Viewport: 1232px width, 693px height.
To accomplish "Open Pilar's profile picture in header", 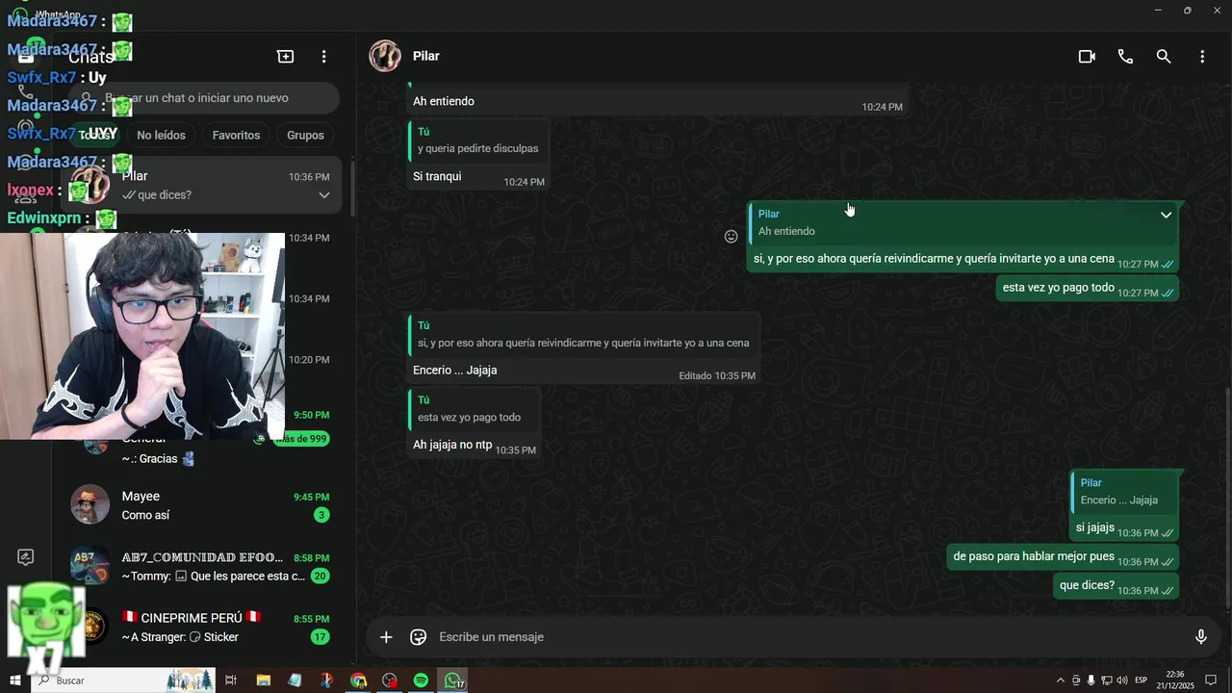I will click(385, 56).
